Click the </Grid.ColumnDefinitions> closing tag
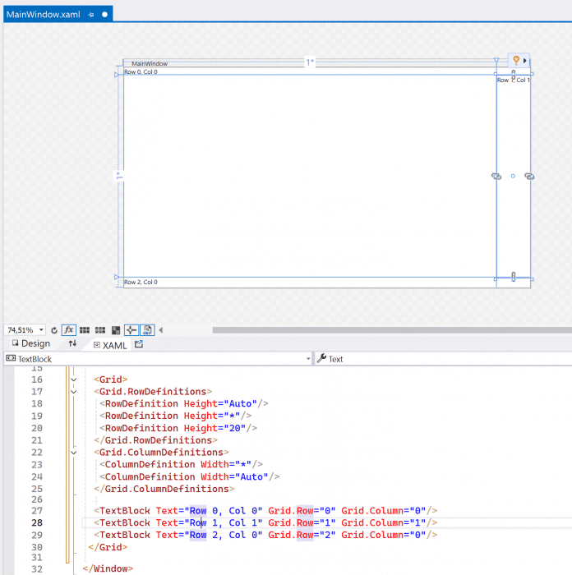This screenshot has height=575, width=572. pyautogui.click(x=164, y=490)
